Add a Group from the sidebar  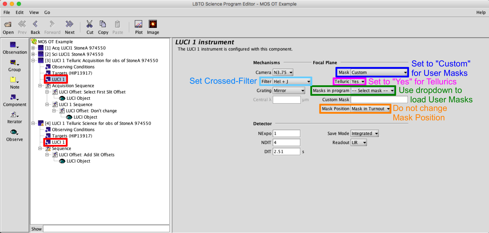tap(14, 65)
